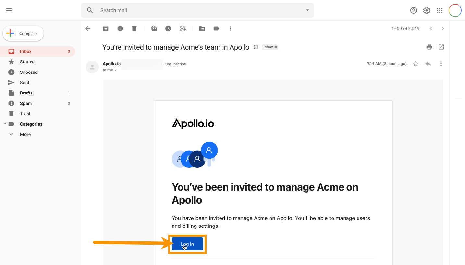Open the Support help icon
The image size is (465, 265).
tap(414, 10)
